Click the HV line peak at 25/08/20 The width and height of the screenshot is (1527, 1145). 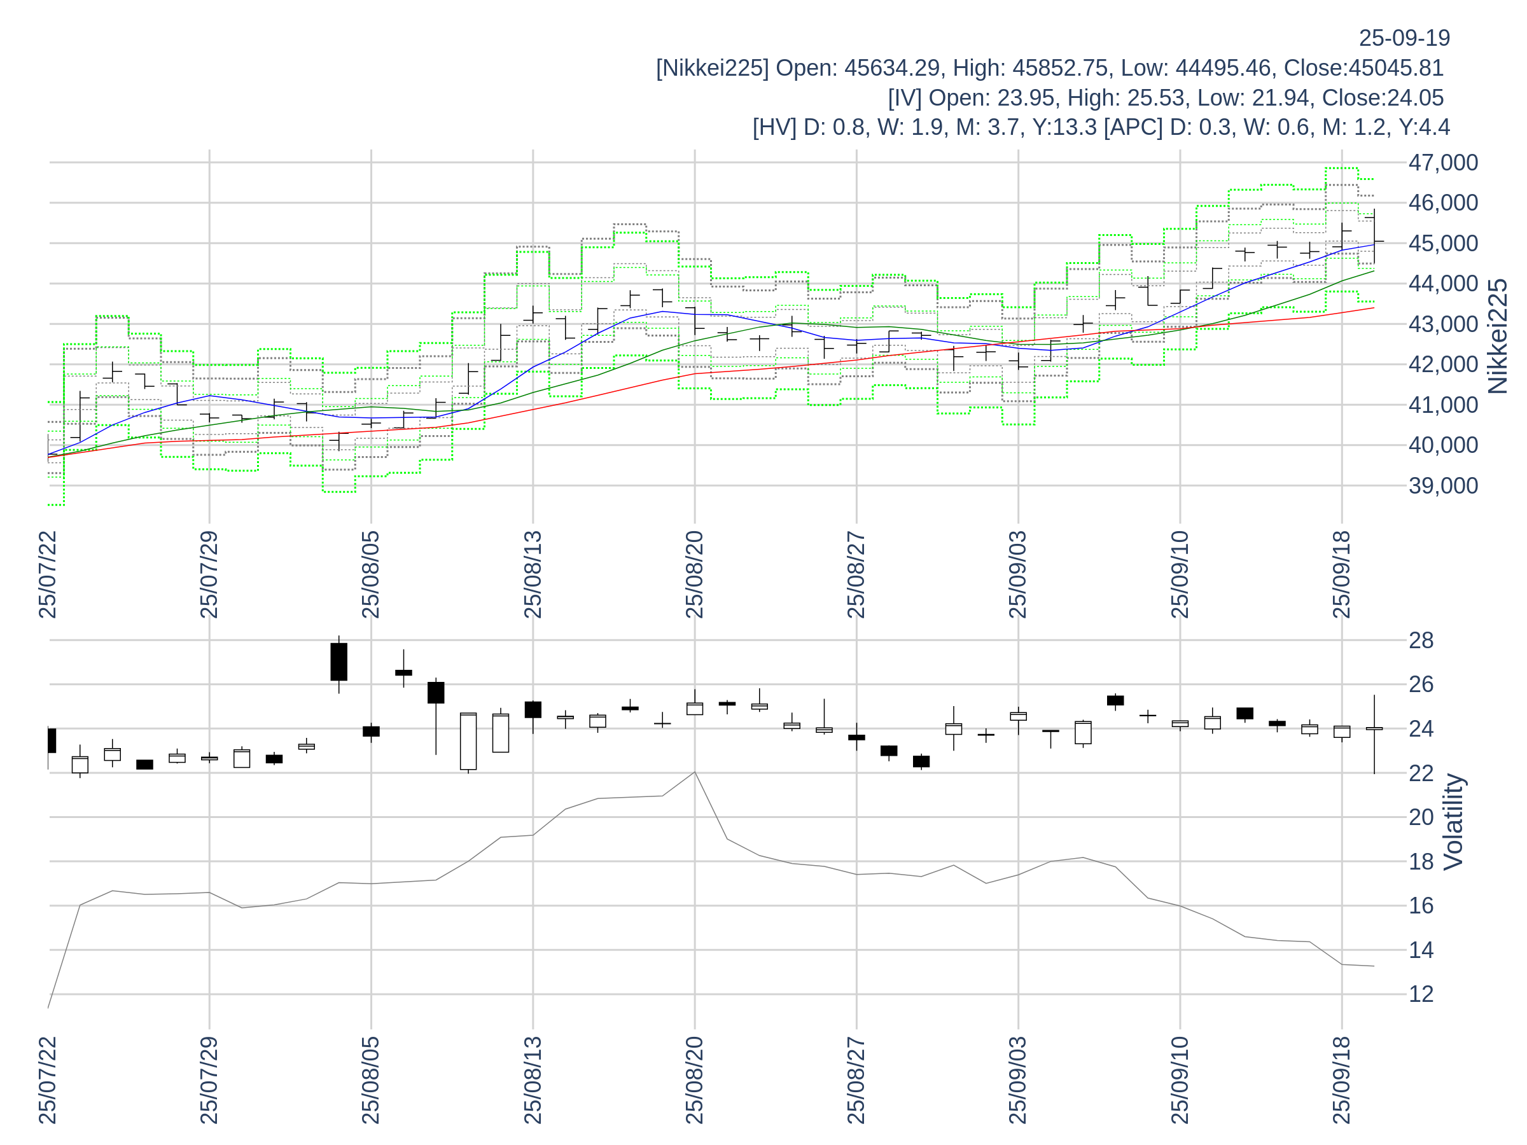pos(695,772)
